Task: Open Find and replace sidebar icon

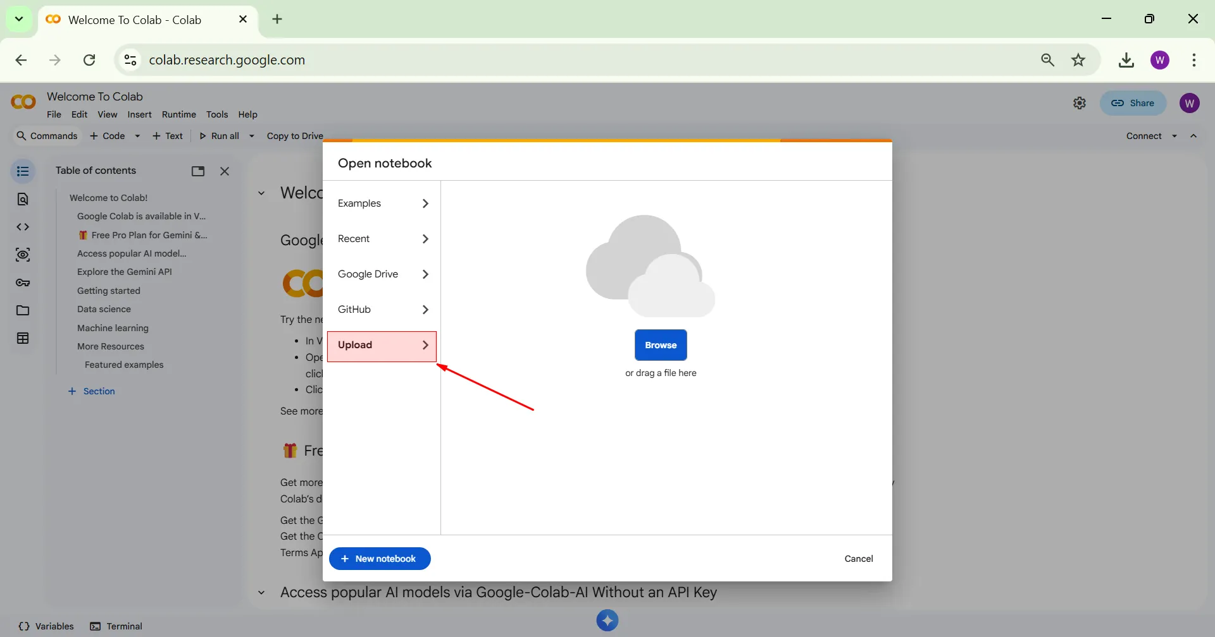Action: (x=23, y=199)
